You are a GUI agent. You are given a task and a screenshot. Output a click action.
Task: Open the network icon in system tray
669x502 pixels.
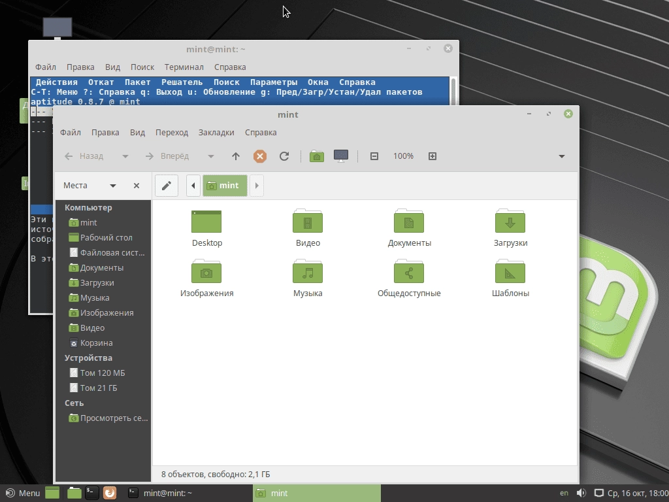tap(598, 493)
